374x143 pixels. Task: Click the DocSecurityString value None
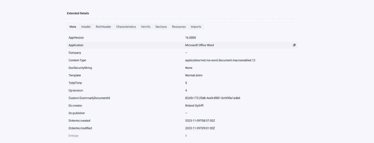coord(189,68)
